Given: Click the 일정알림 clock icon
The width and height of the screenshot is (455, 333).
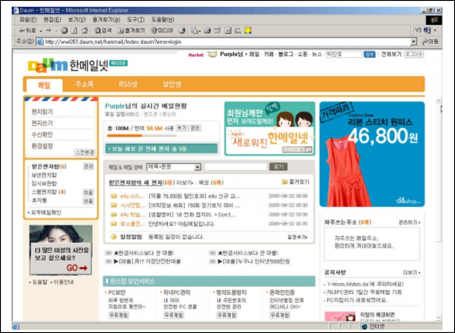Looking at the screenshot, I should pyautogui.click(x=114, y=237).
